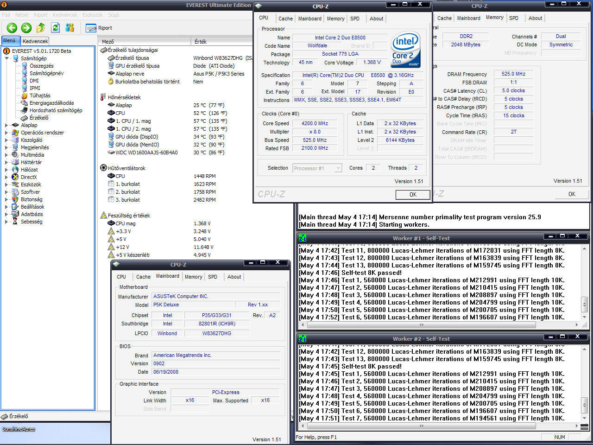This screenshot has width=593, height=445.
Task: Expand the Kiszolgáló tree node
Action: tap(6, 140)
